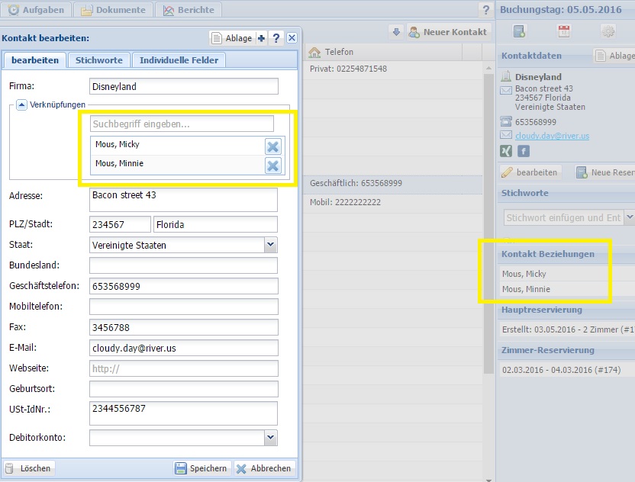Remove the Mous, Minnie link
635x482 pixels.
point(272,165)
